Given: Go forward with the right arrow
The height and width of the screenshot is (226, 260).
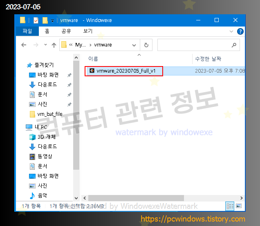Looking at the screenshot, I should (x=36, y=45).
